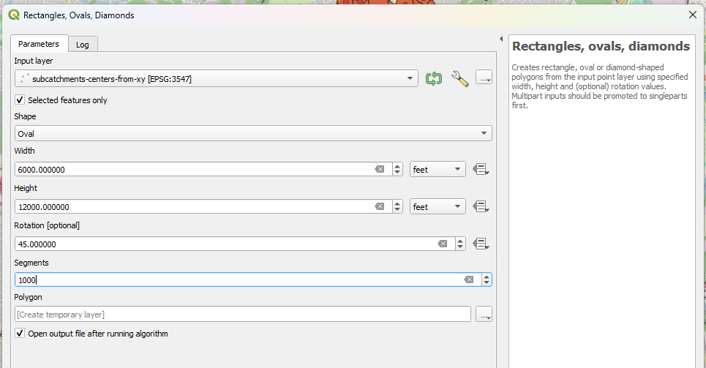The width and height of the screenshot is (706, 368).
Task: Switch to the Log tab
Action: [83, 45]
